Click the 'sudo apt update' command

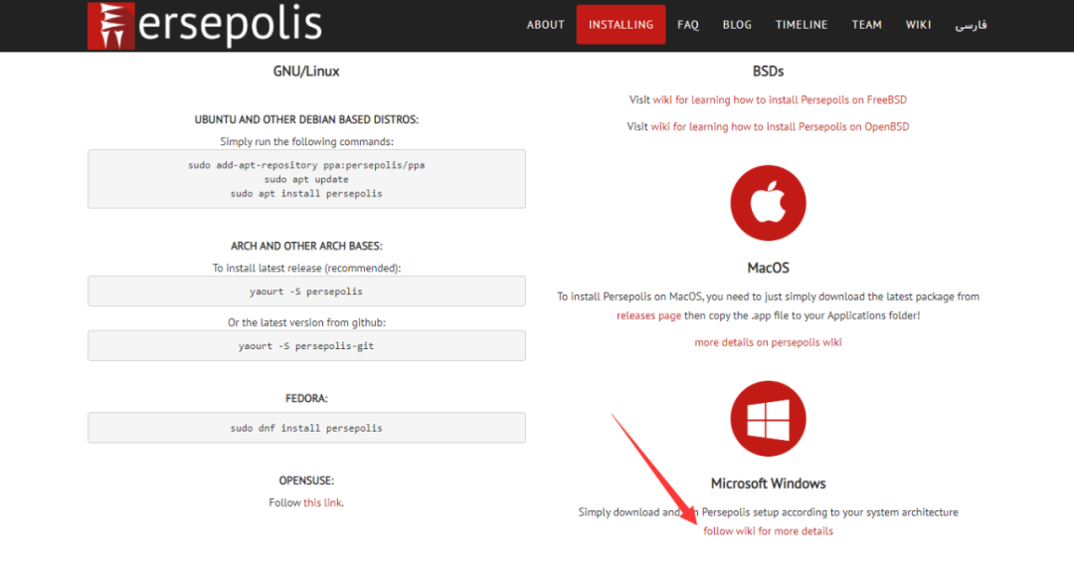[306, 179]
